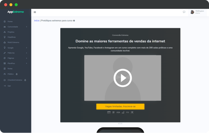Viewport: 209px width, 133px height.
Task: Click the Wellington user avatar
Action: [x=192, y=12]
